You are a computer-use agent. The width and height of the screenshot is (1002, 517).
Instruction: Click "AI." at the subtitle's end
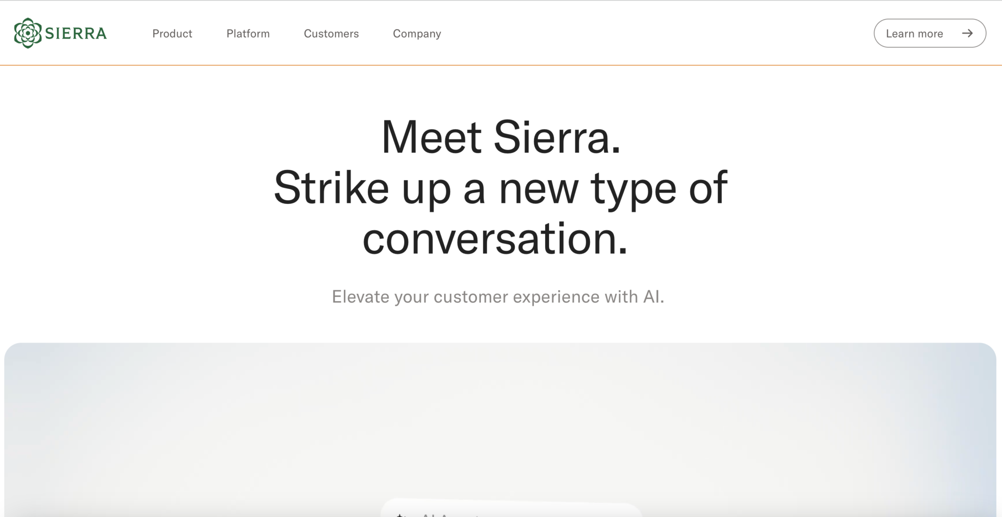pyautogui.click(x=654, y=297)
